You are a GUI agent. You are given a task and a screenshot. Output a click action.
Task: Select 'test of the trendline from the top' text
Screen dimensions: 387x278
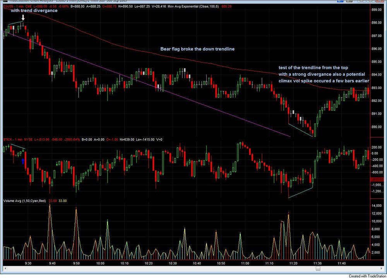(313, 68)
